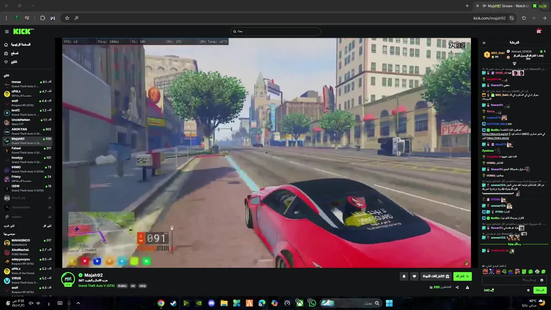
Task: Open the emoji picker in chat input
Action: click(x=542, y=280)
